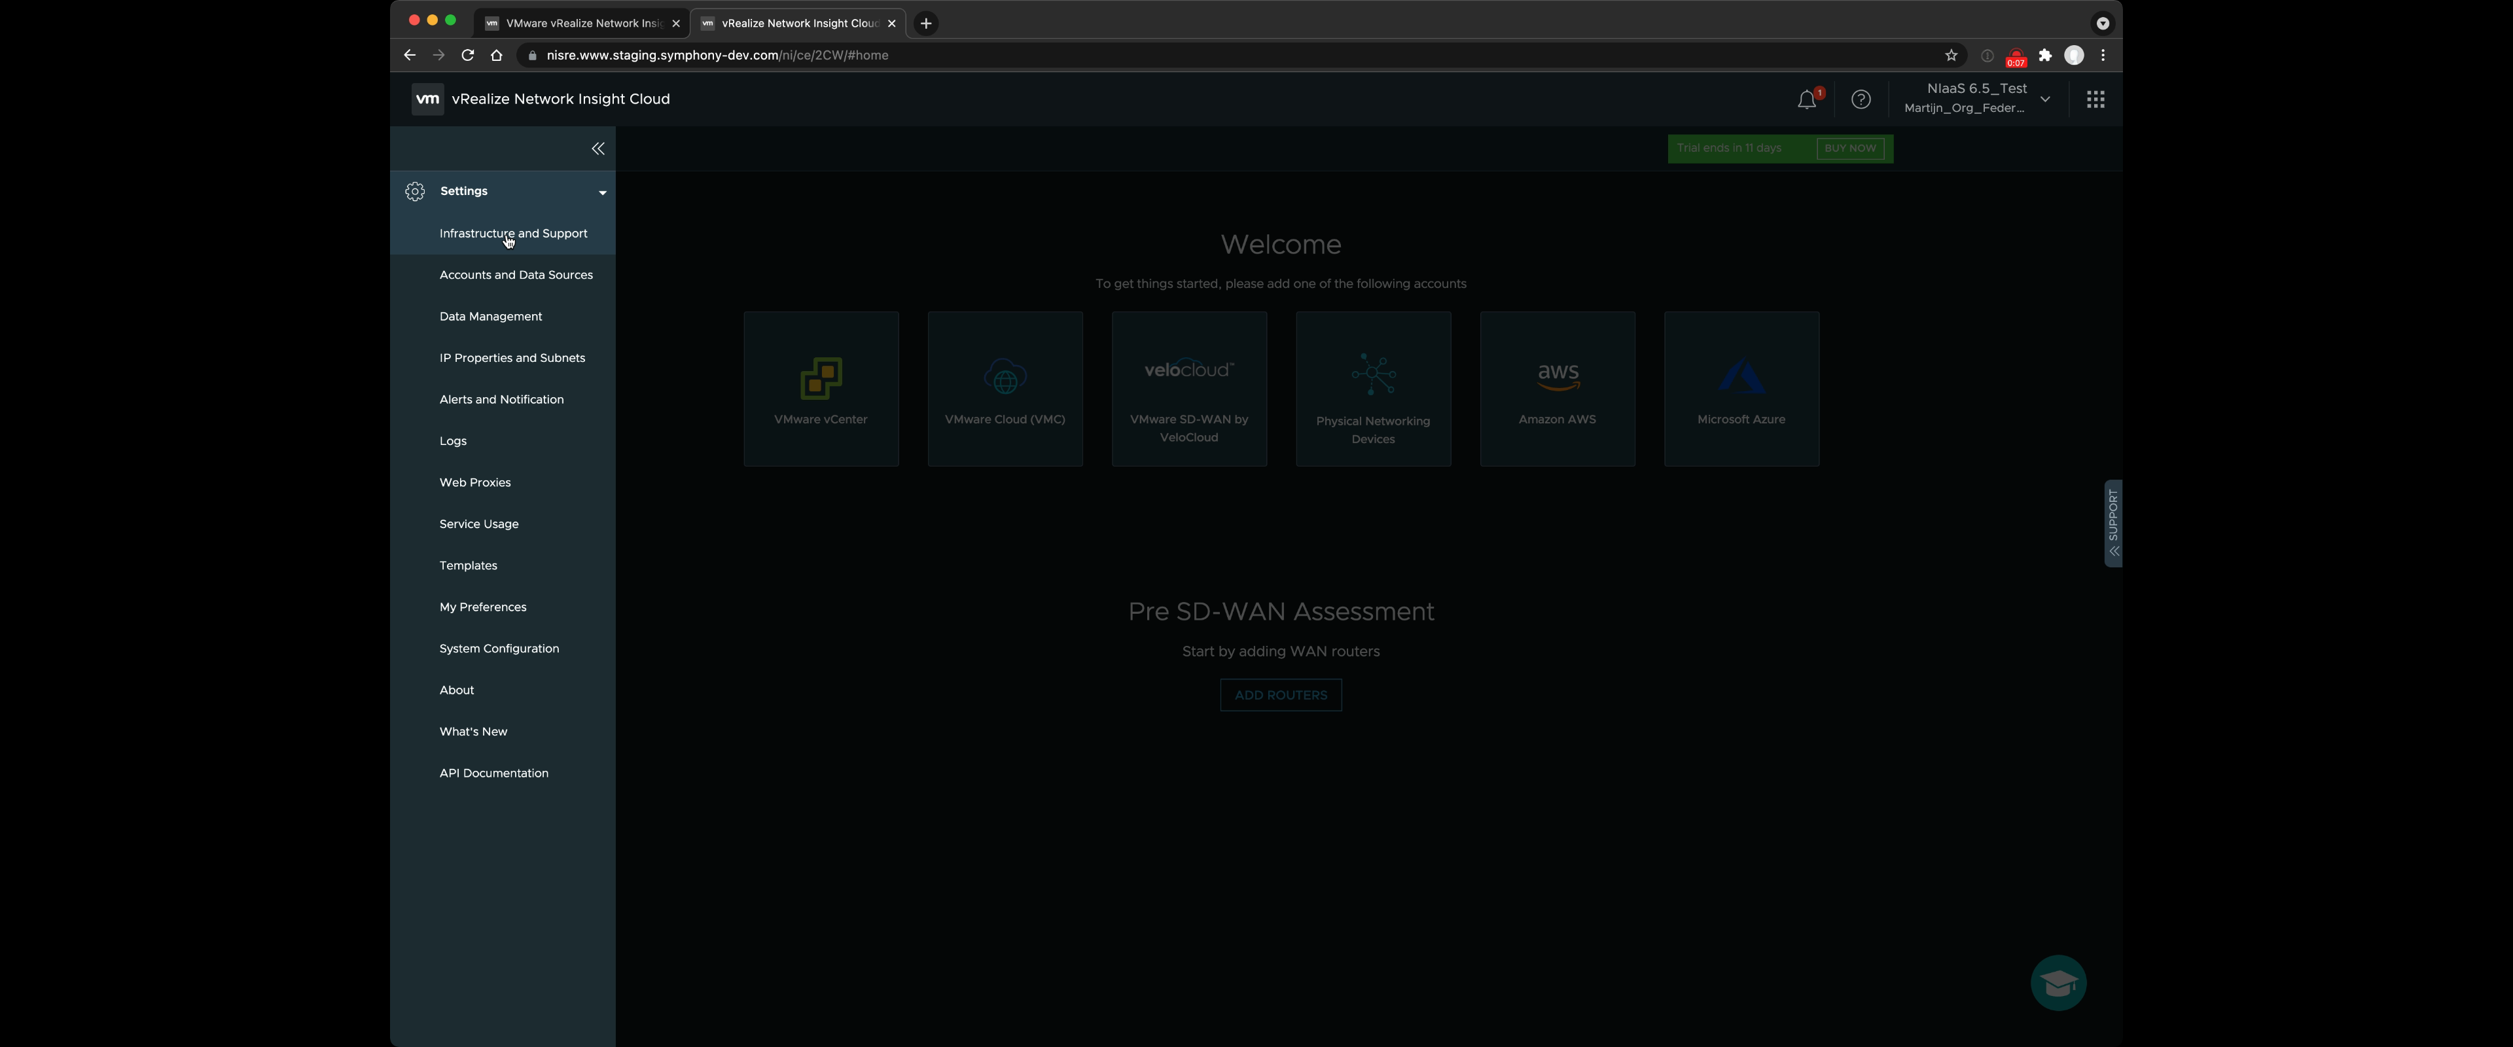Close the vRealize Network Insight Cloud tab

point(891,24)
